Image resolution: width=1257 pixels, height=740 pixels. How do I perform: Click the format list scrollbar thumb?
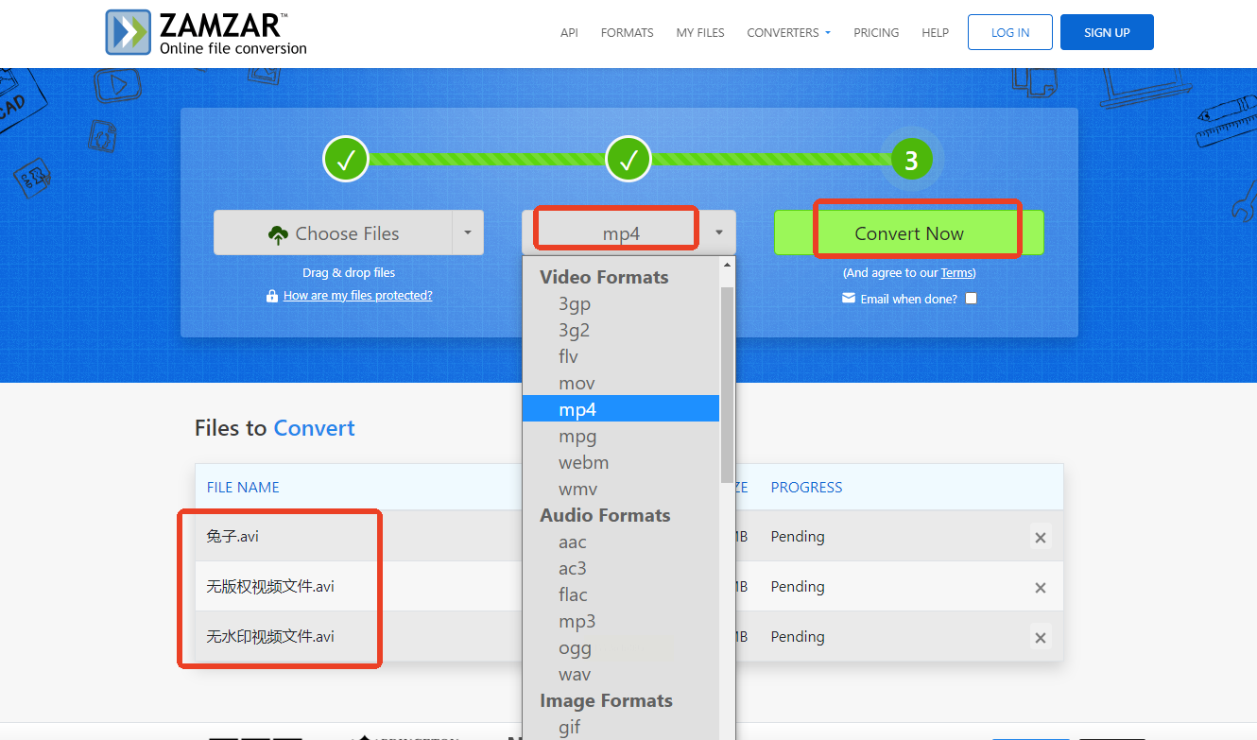tap(727, 384)
